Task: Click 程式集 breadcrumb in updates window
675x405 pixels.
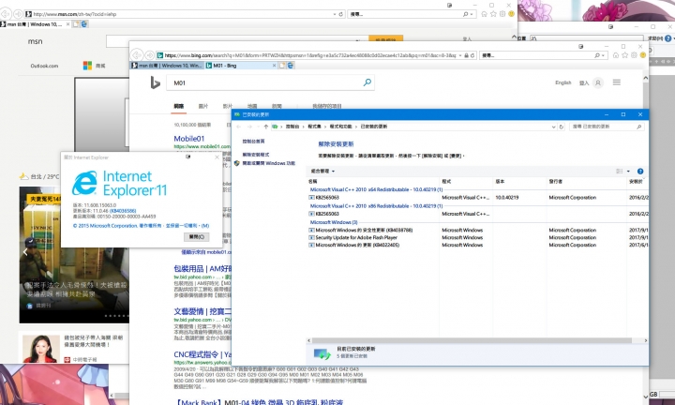Action: pos(314,127)
